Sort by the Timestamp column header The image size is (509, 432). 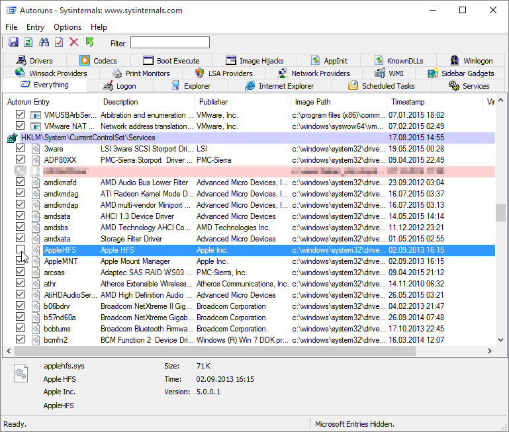(x=408, y=102)
